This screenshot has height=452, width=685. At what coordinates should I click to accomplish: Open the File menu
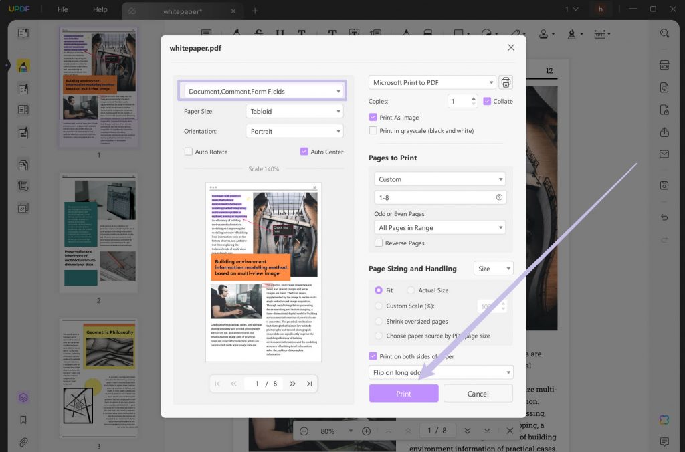click(62, 9)
